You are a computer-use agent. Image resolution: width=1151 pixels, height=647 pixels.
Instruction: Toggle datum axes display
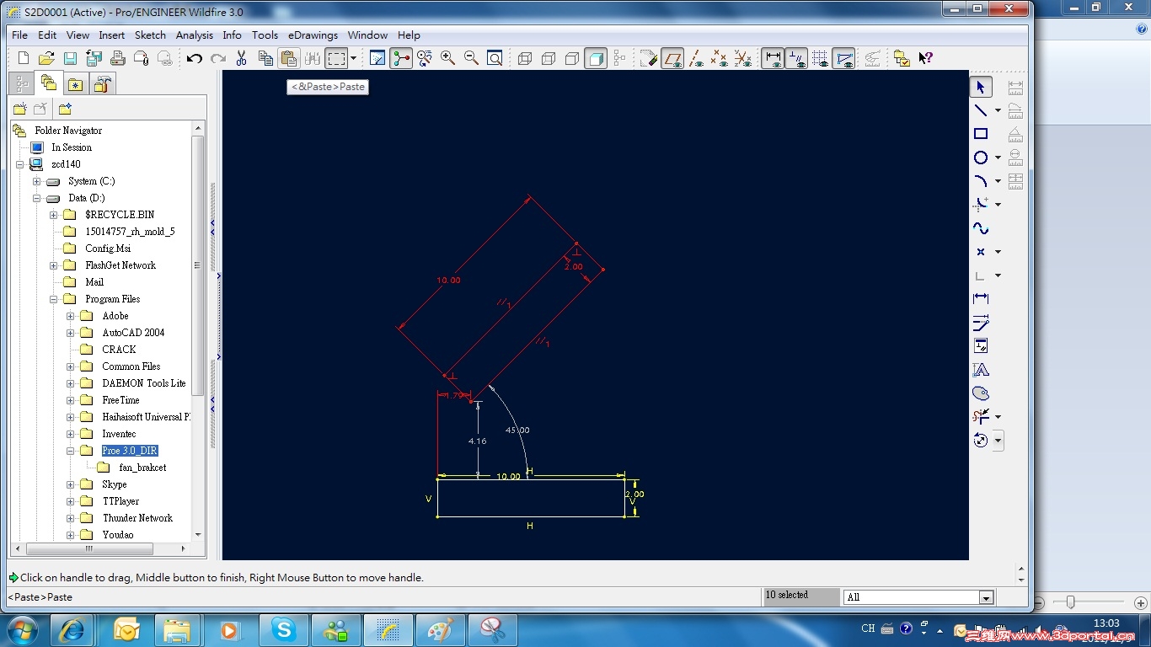696,58
